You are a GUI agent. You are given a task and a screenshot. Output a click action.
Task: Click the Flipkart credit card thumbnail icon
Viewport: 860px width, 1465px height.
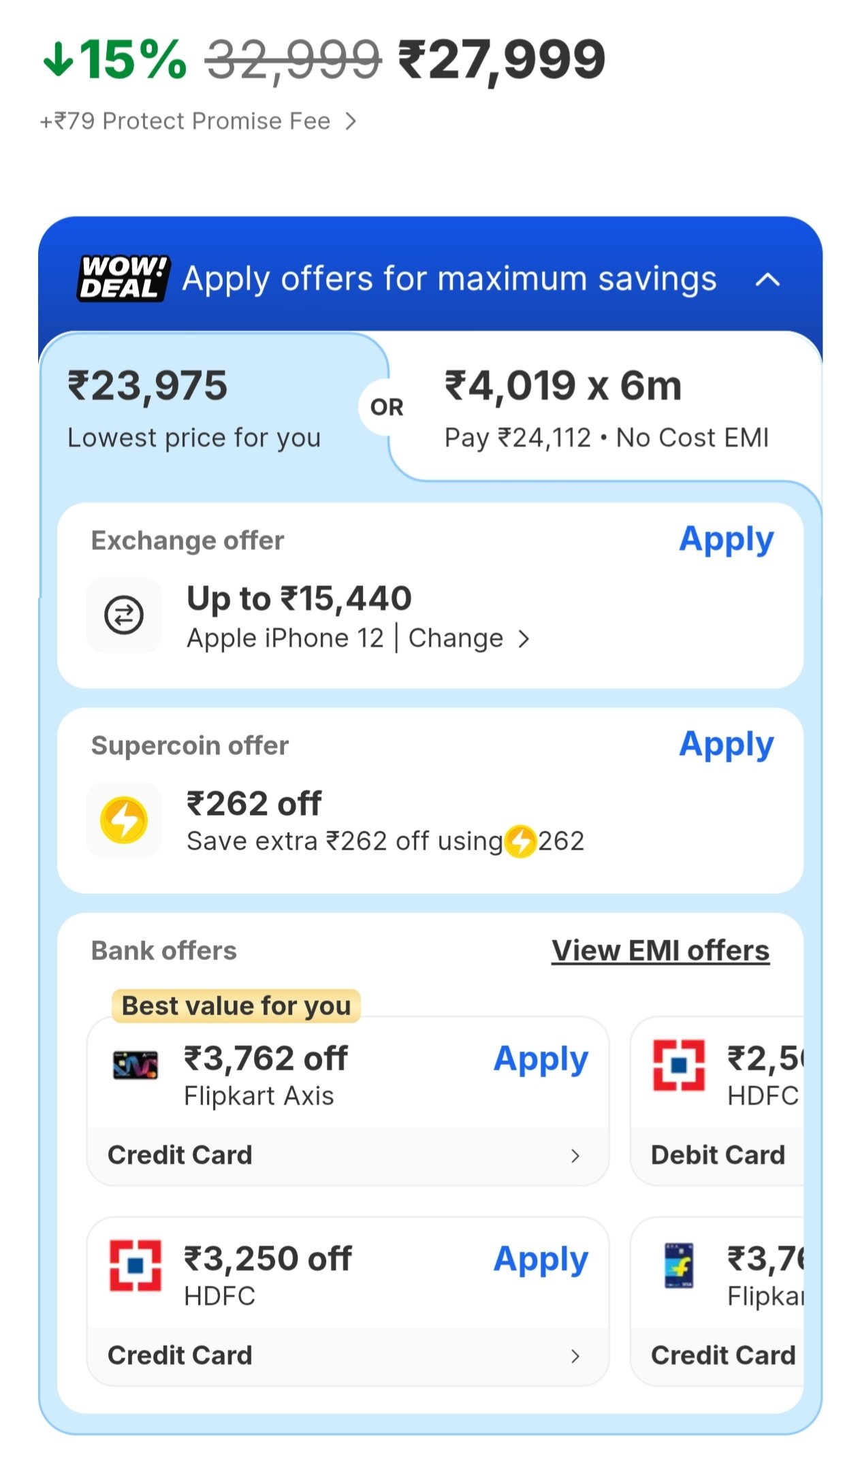[x=679, y=1266]
